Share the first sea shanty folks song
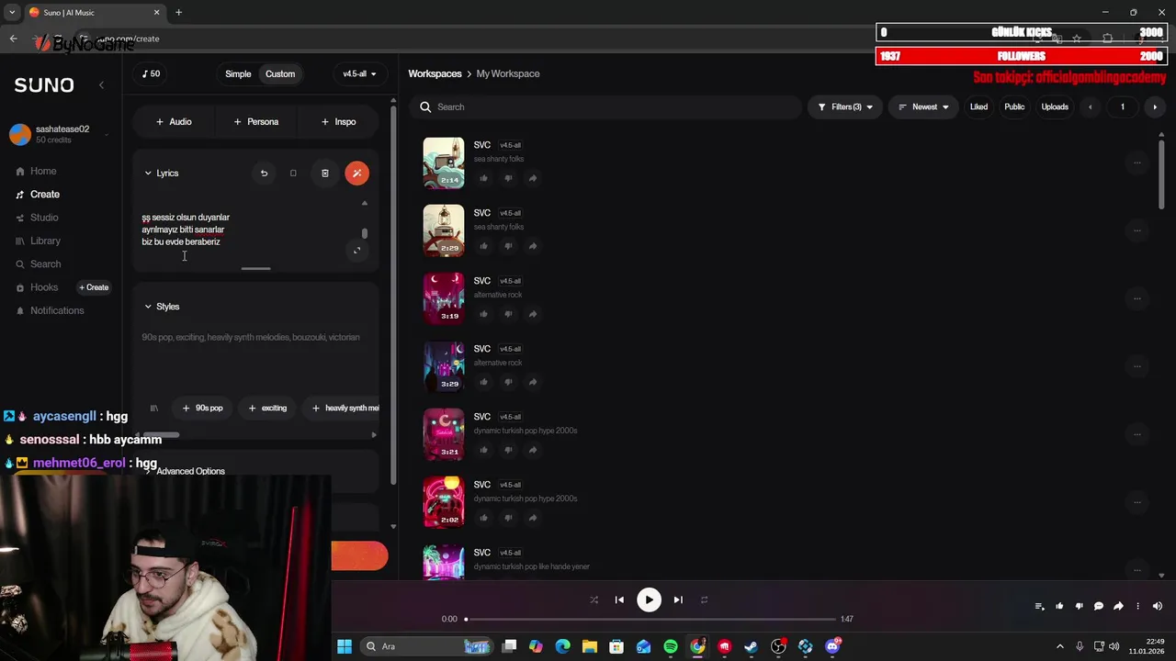The height and width of the screenshot is (661, 1176). coord(532,178)
